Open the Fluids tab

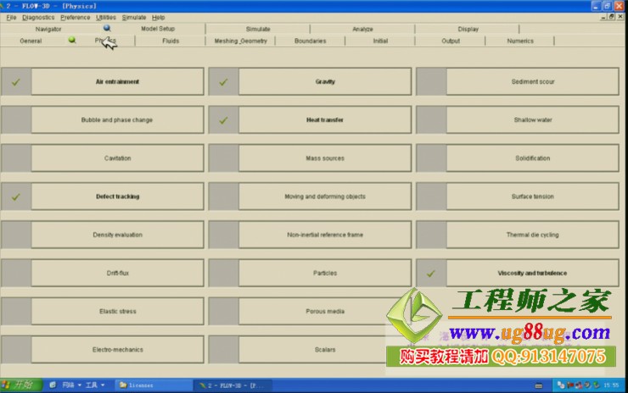click(171, 41)
